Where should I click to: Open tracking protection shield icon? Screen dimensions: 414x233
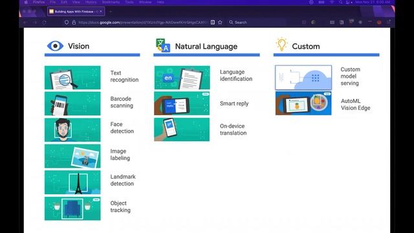coord(67,23)
